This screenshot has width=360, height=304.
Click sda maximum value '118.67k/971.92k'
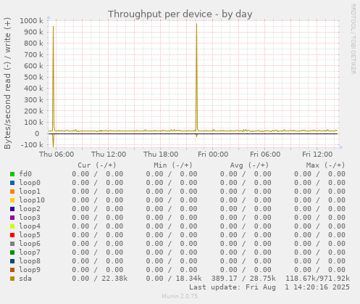pyautogui.click(x=317, y=279)
